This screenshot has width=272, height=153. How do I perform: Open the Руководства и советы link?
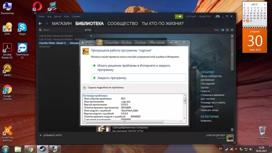tap(213, 103)
